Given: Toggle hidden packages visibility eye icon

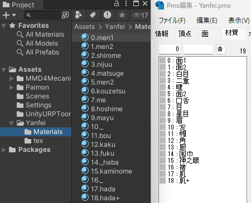Looking at the screenshot, I should coord(140,15).
